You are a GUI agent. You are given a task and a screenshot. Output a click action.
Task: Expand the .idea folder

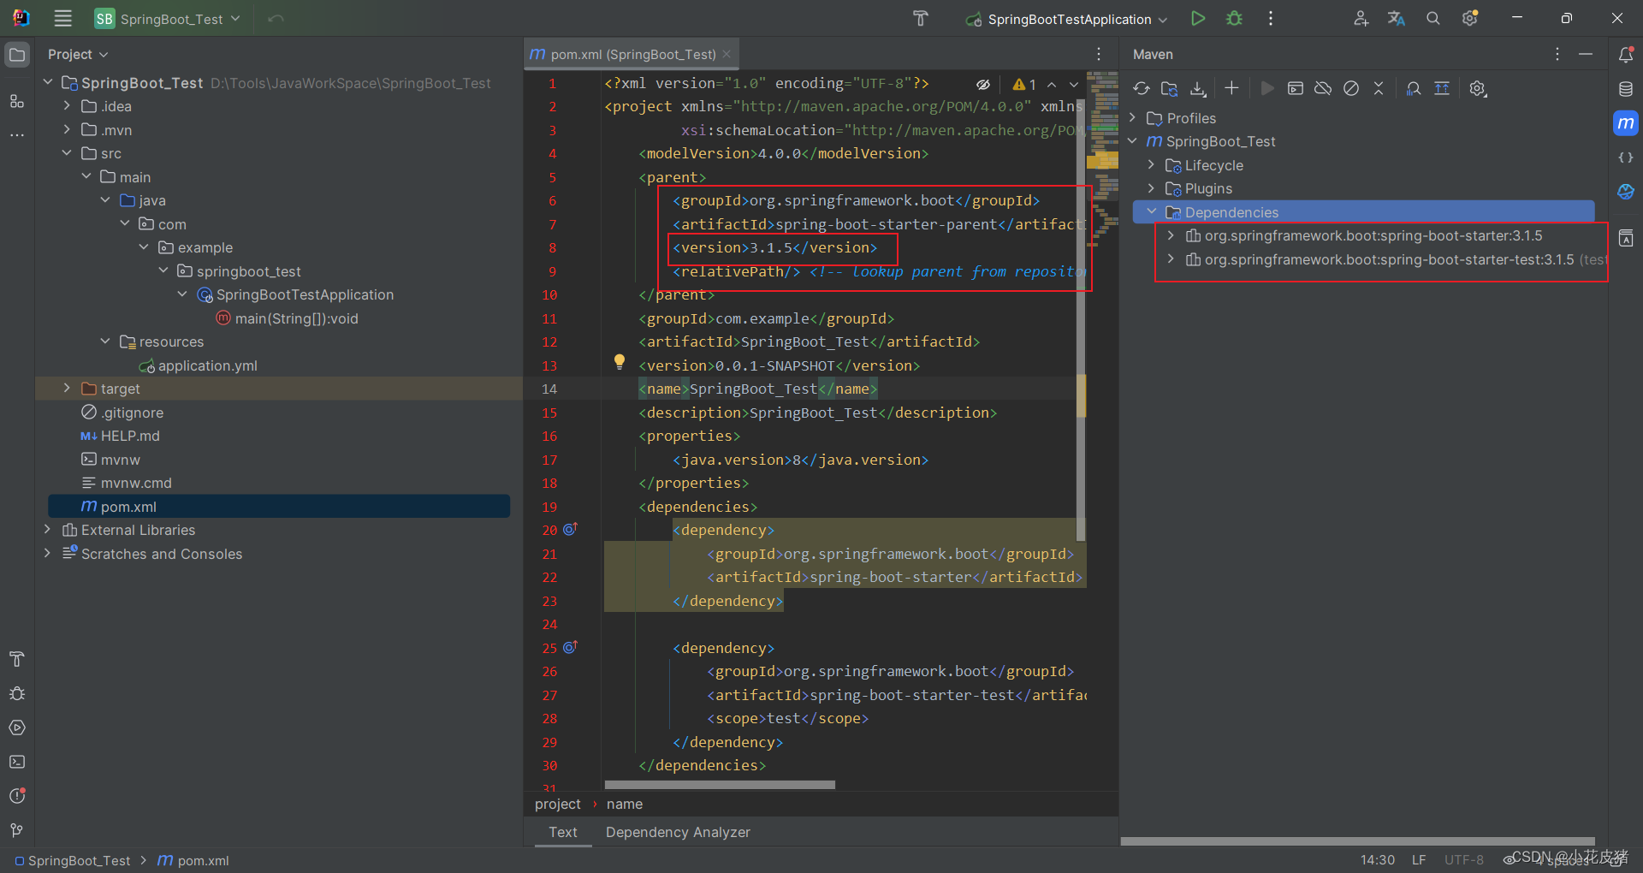pyautogui.click(x=67, y=106)
